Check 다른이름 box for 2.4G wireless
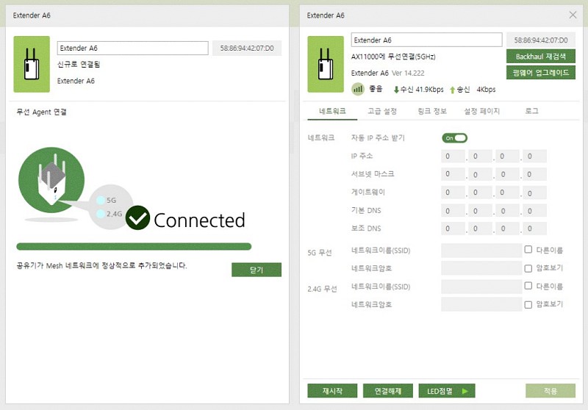Viewport: 588px width, 410px height. 528,286
